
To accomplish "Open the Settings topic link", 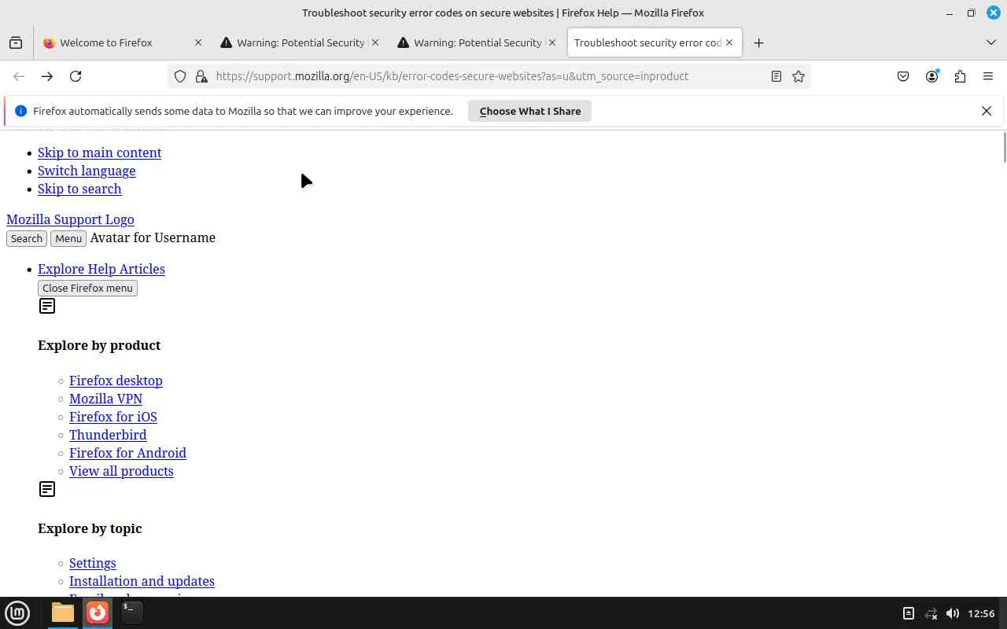I will coord(93,563).
